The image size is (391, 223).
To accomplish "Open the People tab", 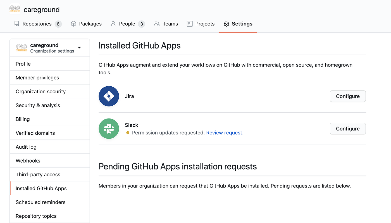I will pos(128,24).
